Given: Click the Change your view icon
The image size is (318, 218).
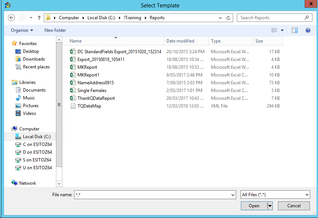Looking at the screenshot, I should [274, 30].
